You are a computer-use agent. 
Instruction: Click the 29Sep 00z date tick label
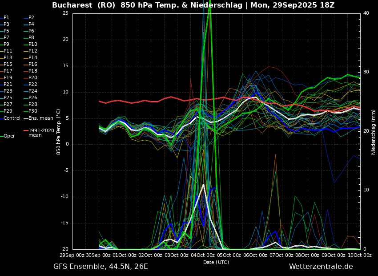coord(72,255)
